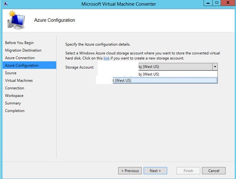Open the Azure Connection step
236x179 pixels.
pyautogui.click(x=20, y=58)
